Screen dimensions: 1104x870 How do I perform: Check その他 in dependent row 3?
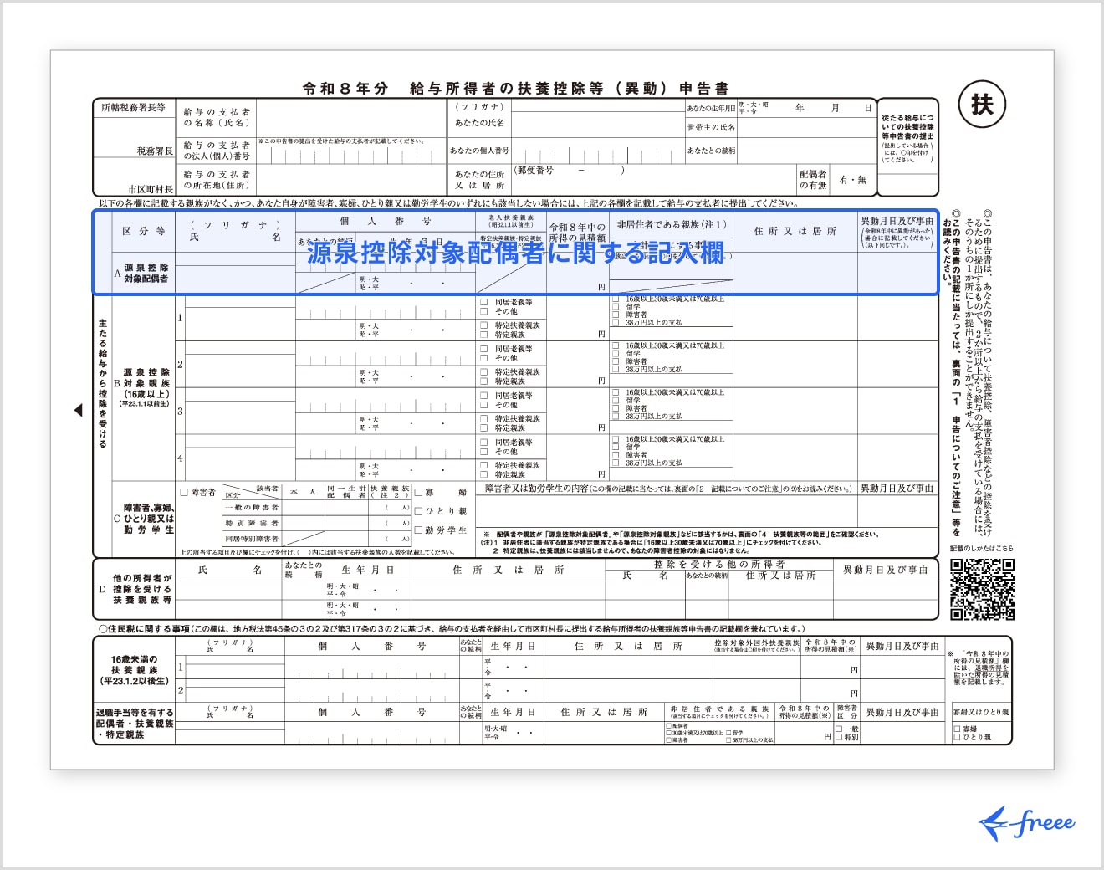point(483,405)
